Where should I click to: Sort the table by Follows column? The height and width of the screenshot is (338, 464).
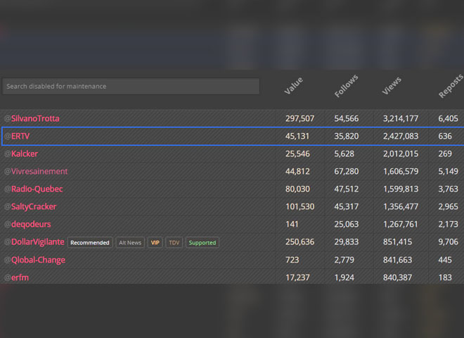tap(346, 86)
